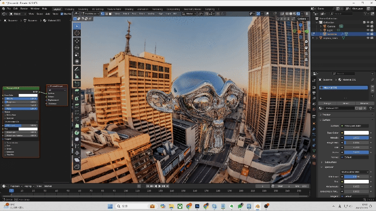Expand the Camera item in outliner
Image resolution: width=376 pixels, height=211 pixels.
click(x=321, y=26)
